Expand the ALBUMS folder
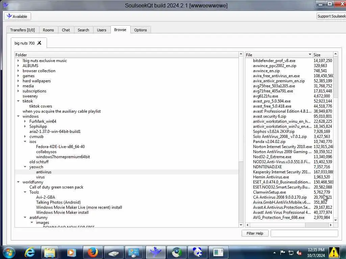346x259 pixels. pyautogui.click(x=18, y=66)
